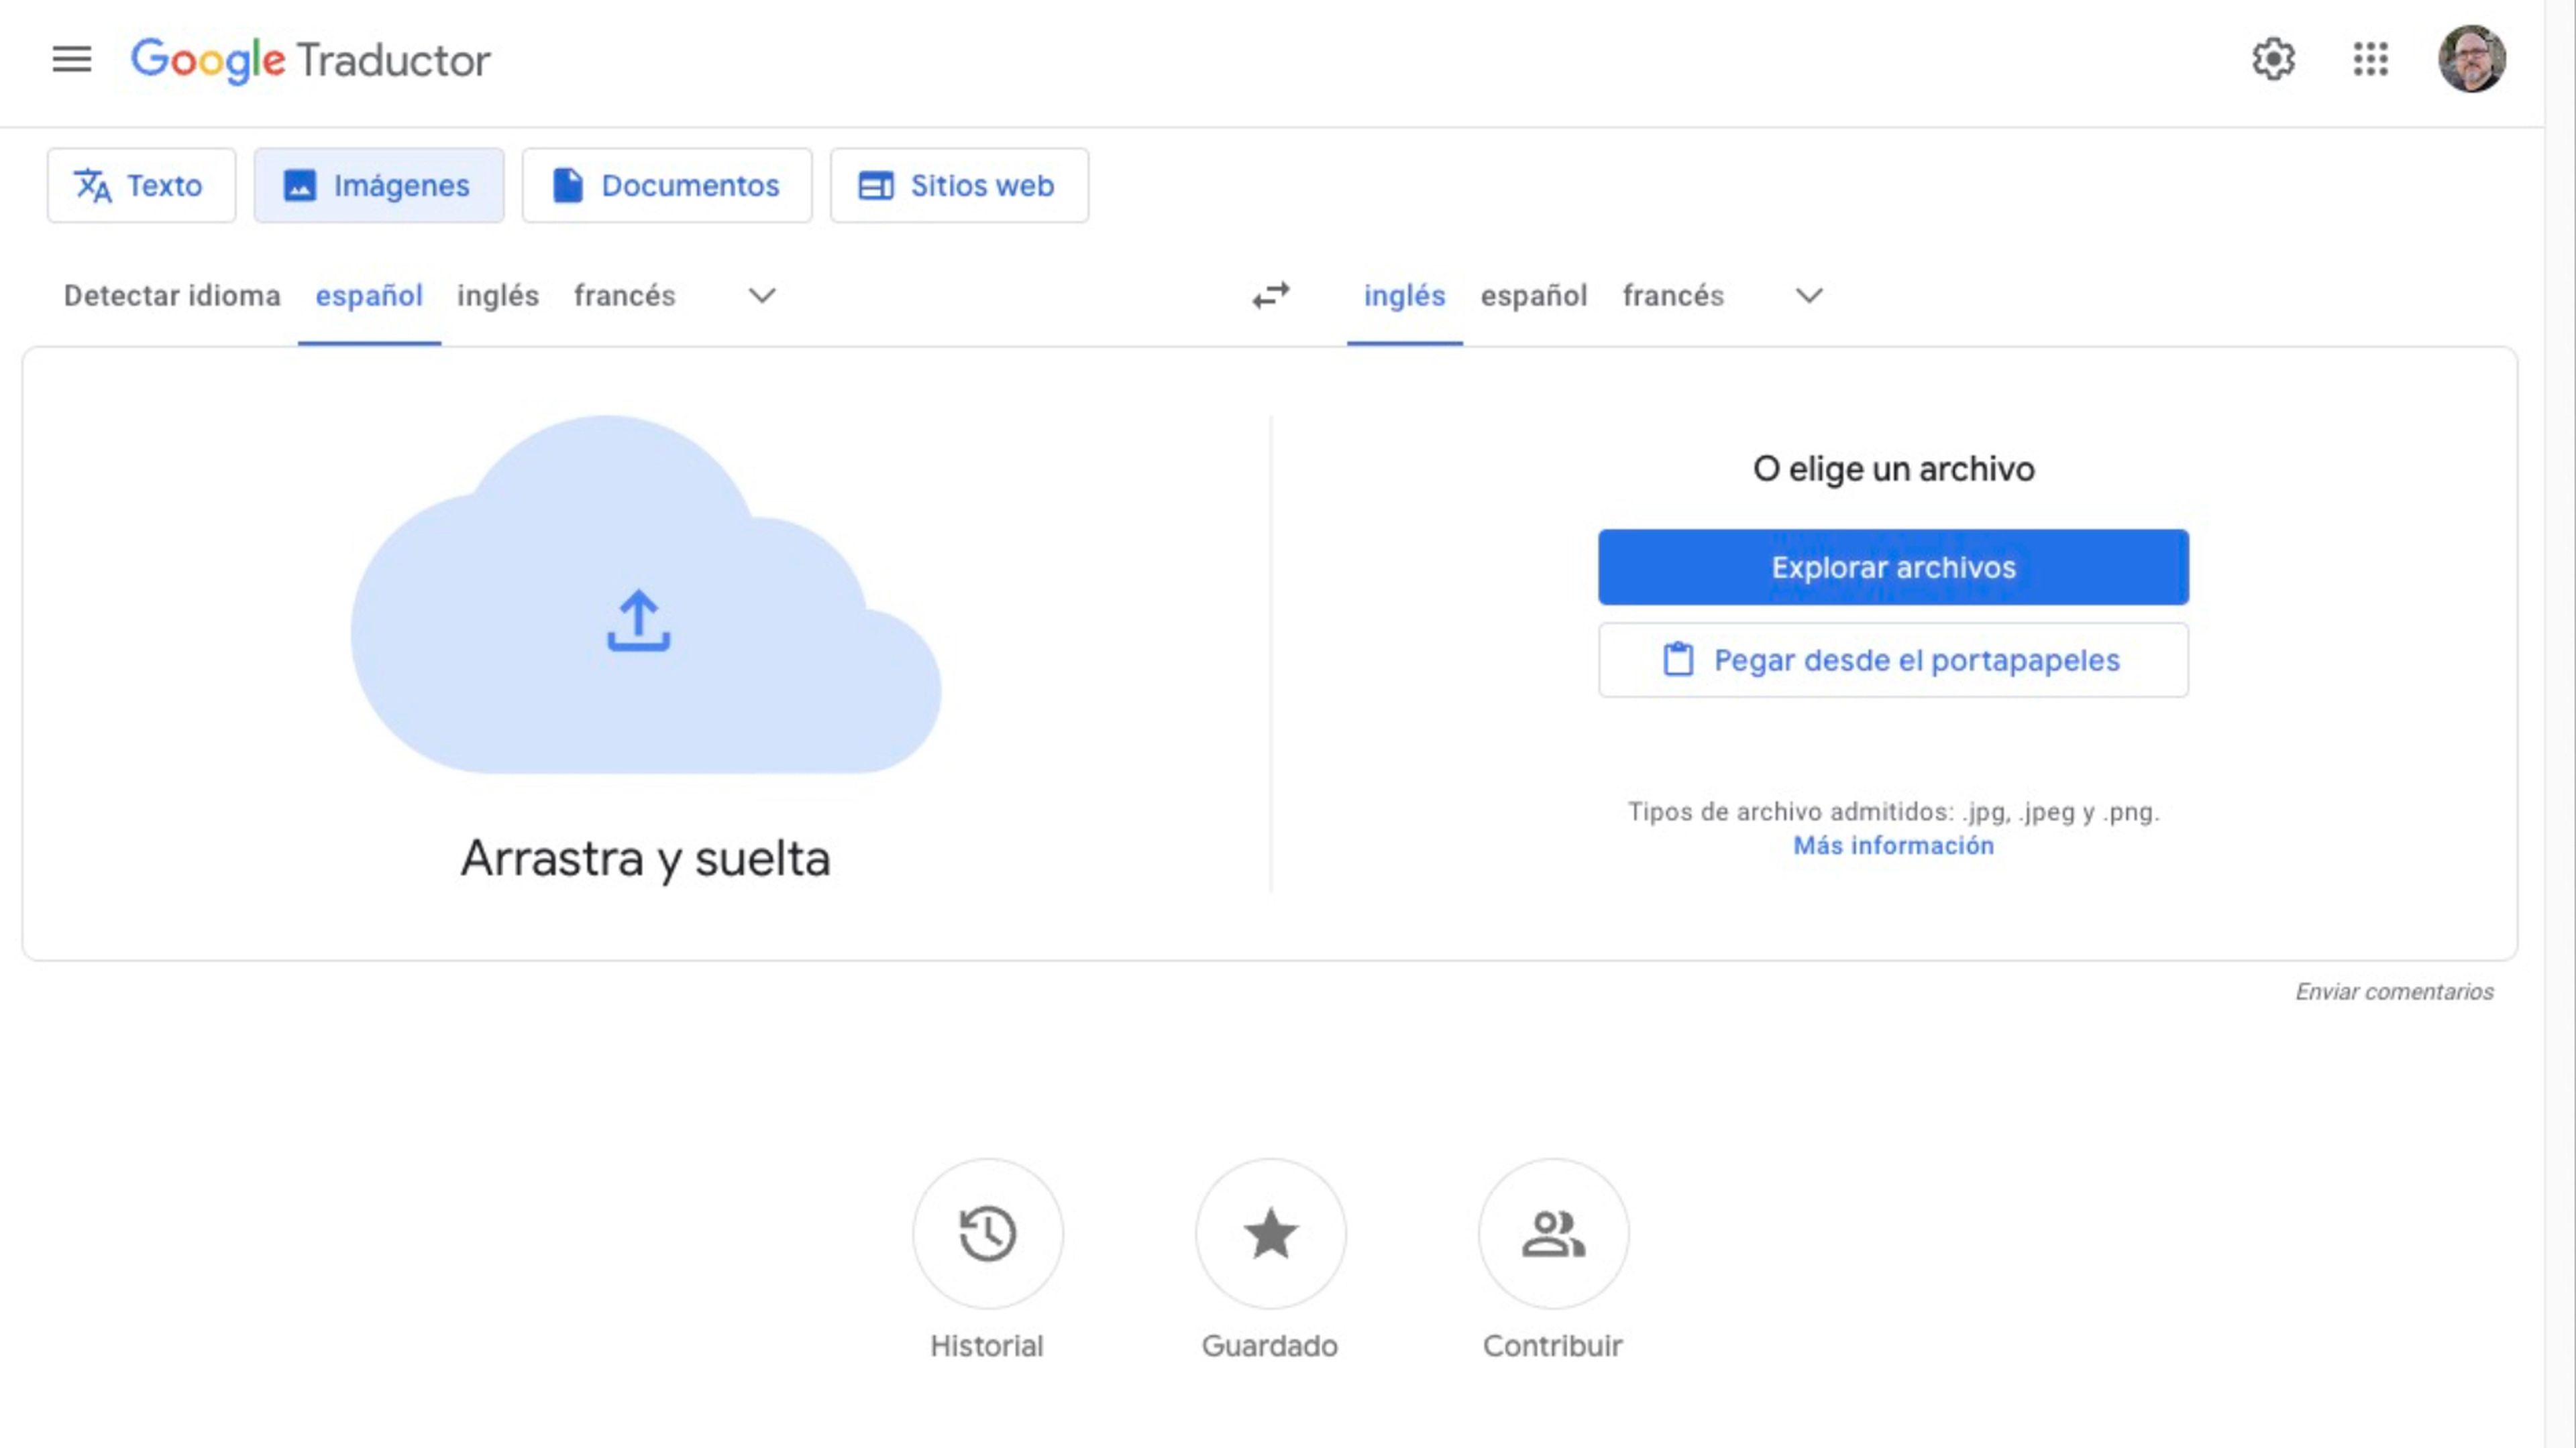Select inglés as source language
Image resolution: width=2576 pixels, height=1448 pixels.
coord(498,296)
